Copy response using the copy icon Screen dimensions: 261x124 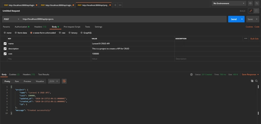[252, 81]
